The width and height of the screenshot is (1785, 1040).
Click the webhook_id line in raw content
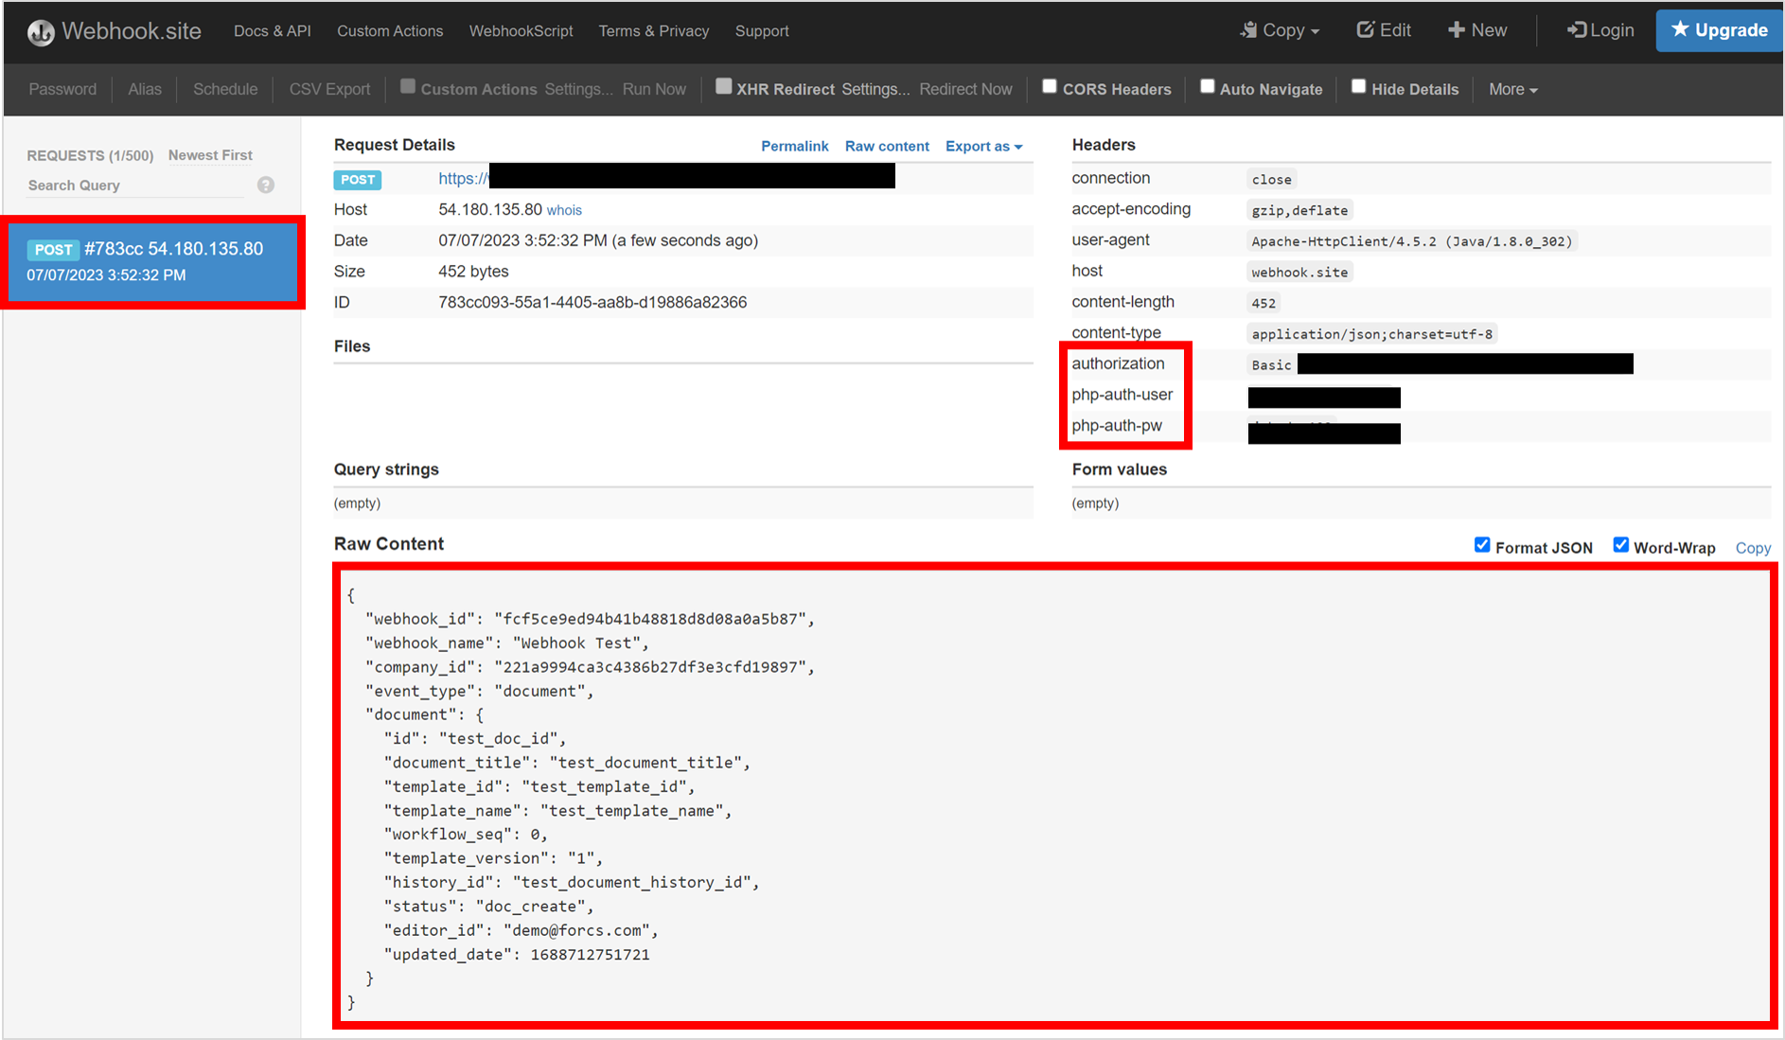(x=590, y=619)
